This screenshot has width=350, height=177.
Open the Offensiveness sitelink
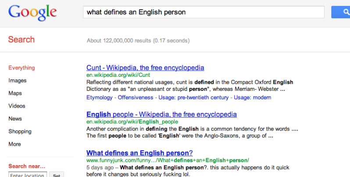click(136, 98)
